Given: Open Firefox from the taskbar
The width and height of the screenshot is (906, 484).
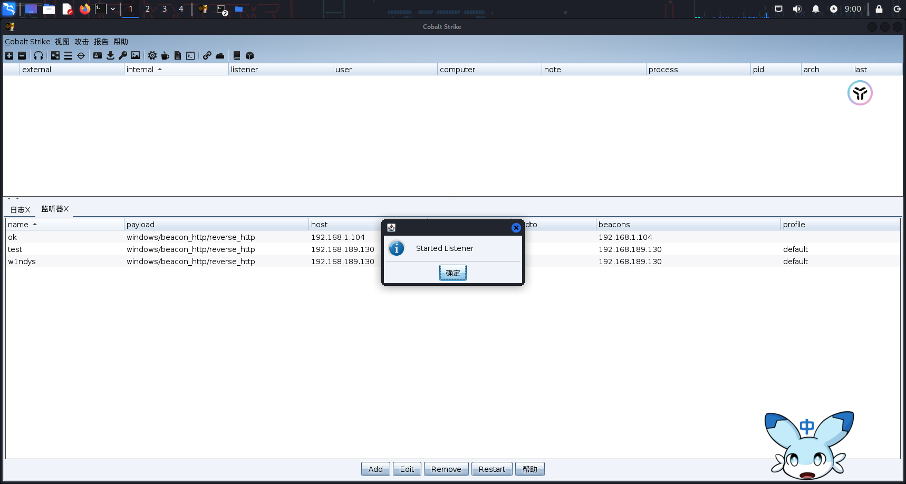Looking at the screenshot, I should [x=84, y=9].
